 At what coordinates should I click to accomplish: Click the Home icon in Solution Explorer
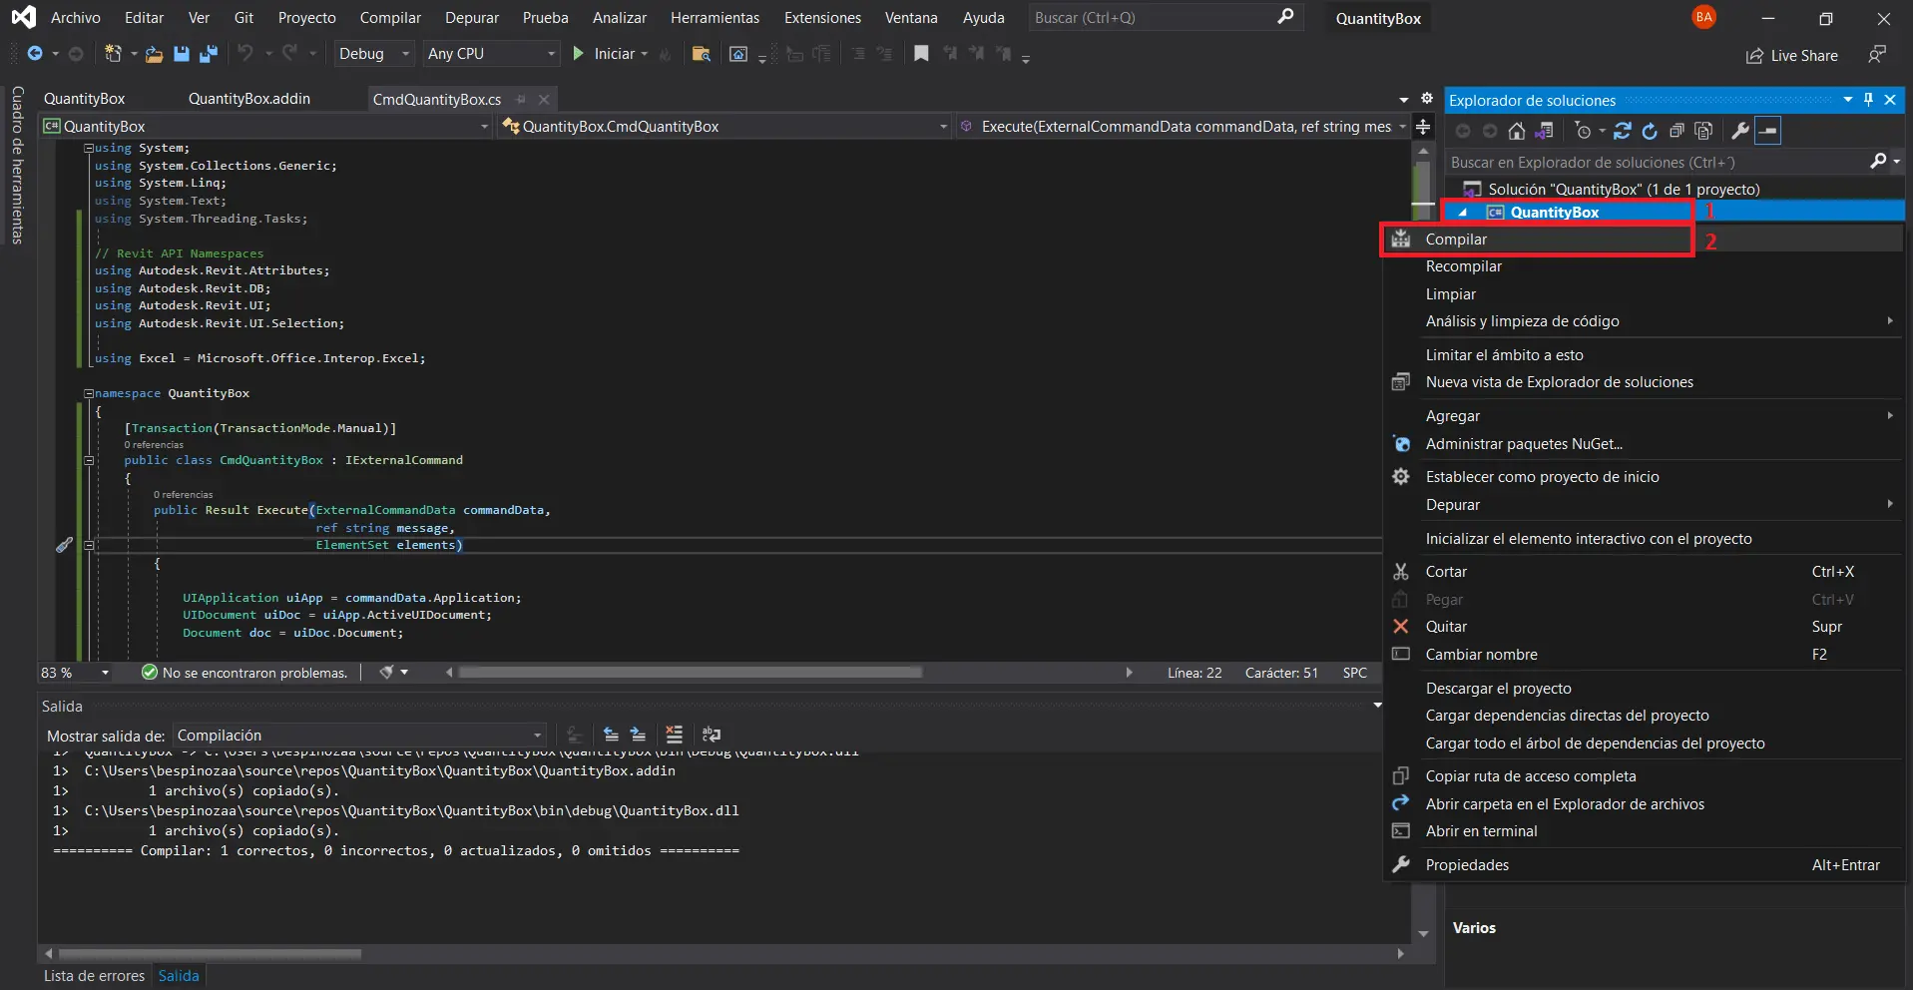1517,131
